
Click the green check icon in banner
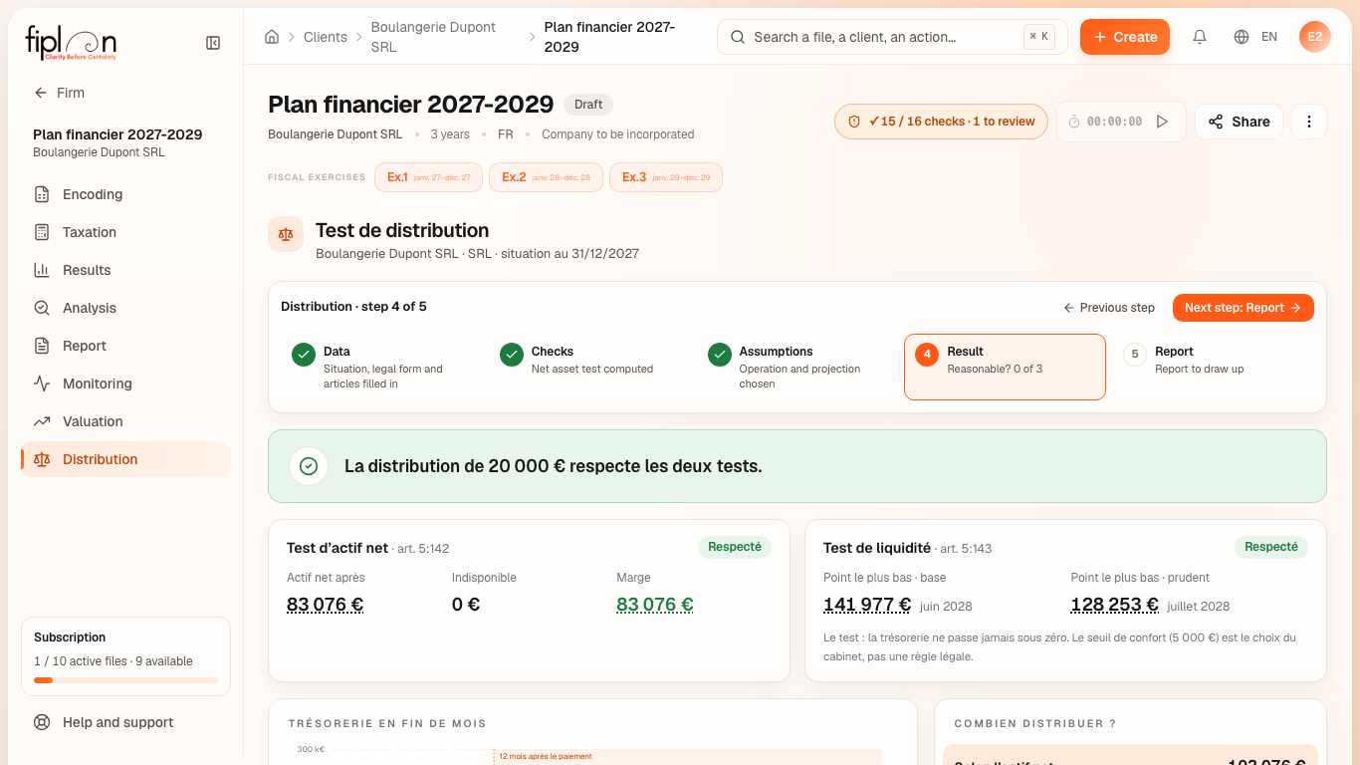pos(309,466)
